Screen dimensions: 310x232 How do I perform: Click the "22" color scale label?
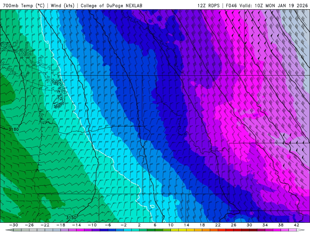(x=218, y=225)
